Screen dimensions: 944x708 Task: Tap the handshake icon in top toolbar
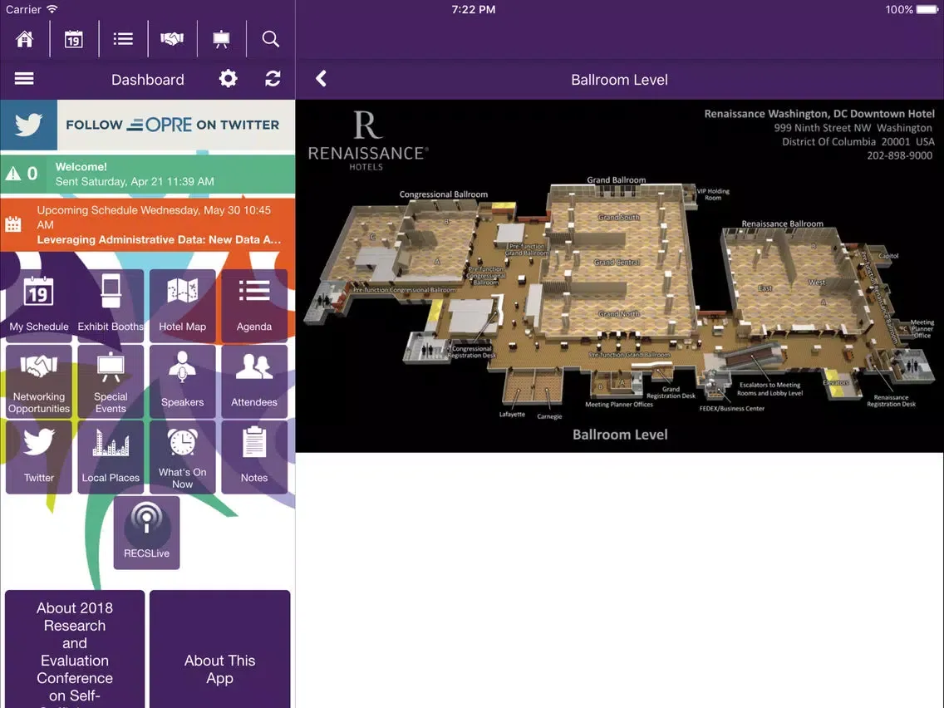point(172,39)
